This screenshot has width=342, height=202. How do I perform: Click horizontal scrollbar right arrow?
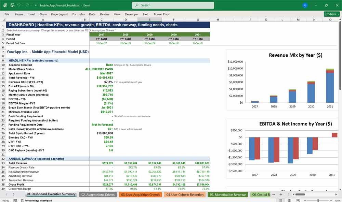coord(336,194)
